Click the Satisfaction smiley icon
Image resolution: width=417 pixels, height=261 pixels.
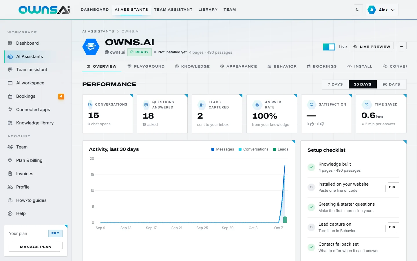click(311, 105)
